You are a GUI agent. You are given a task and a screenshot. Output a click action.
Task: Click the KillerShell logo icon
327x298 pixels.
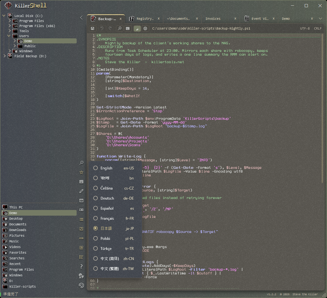[x=8, y=6]
